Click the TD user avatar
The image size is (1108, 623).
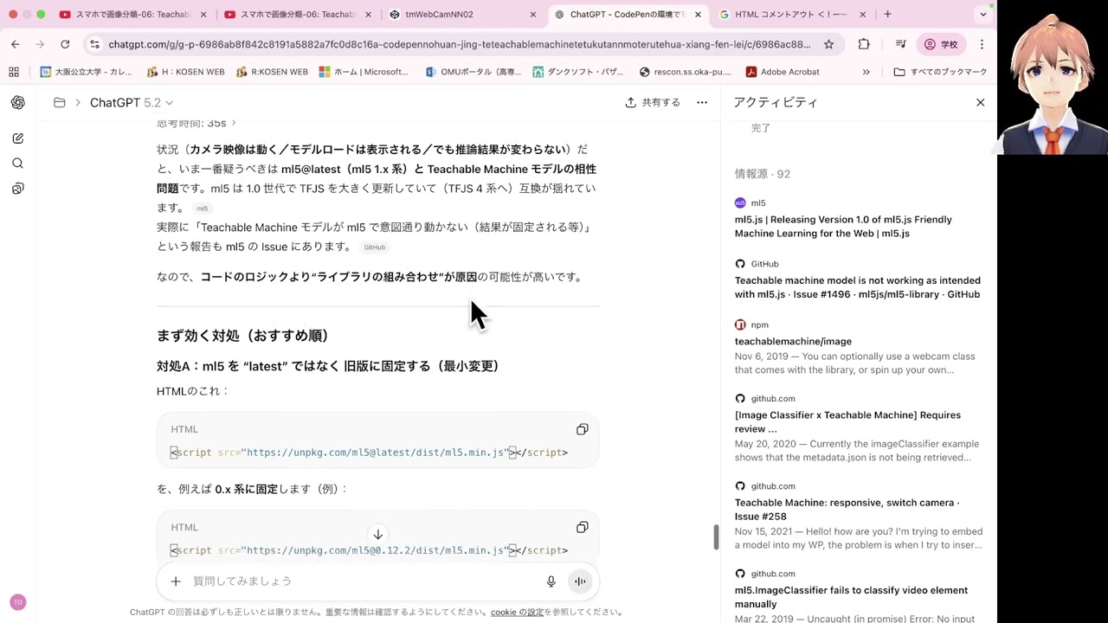coord(17,602)
